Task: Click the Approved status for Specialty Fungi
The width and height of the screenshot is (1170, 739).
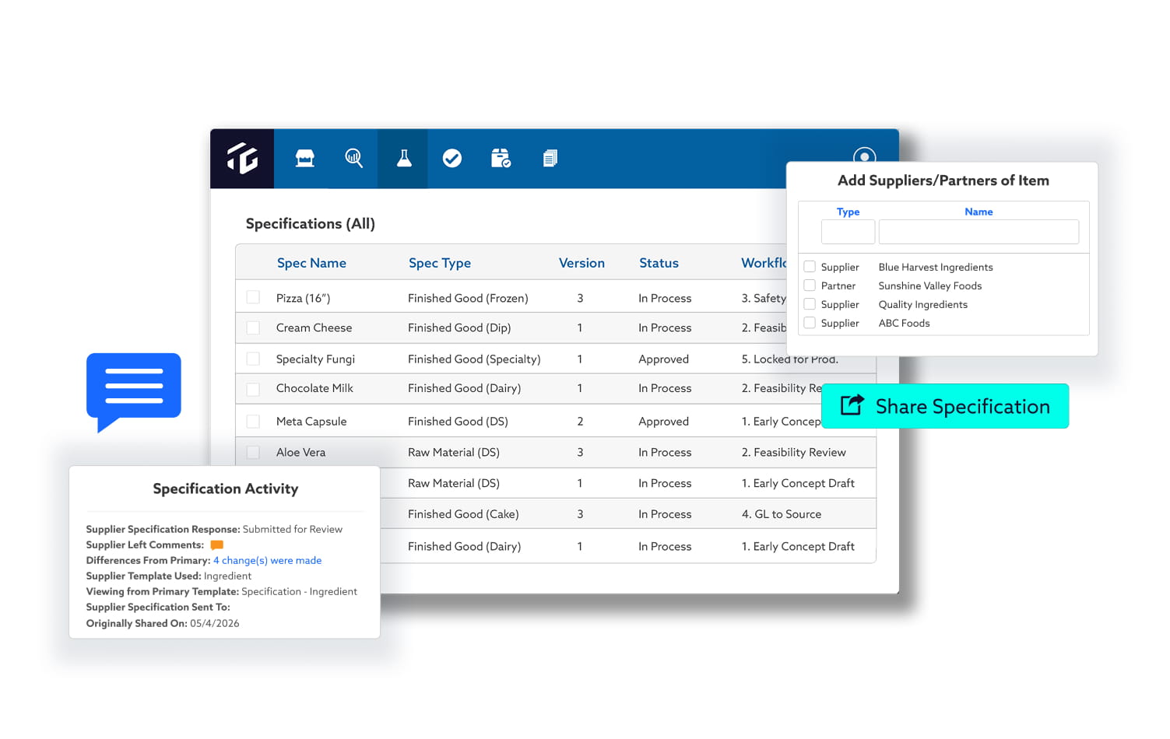Action: tap(663, 359)
